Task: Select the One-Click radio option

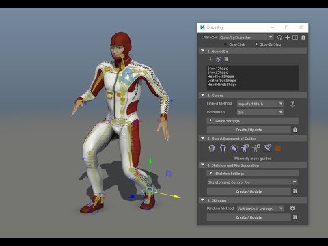Action: coord(225,44)
